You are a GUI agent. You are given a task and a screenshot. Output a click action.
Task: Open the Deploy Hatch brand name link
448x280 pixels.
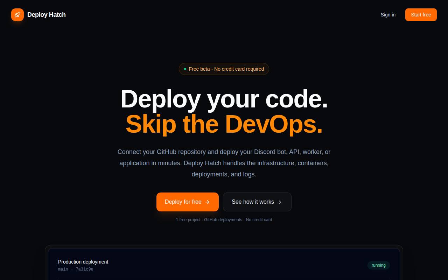(x=47, y=15)
